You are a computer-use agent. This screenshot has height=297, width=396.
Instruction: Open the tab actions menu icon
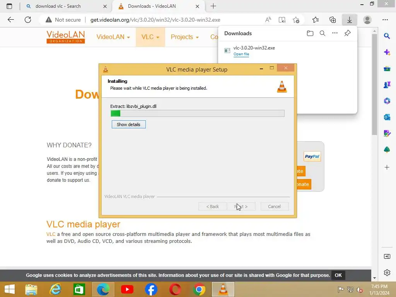pos(9,6)
